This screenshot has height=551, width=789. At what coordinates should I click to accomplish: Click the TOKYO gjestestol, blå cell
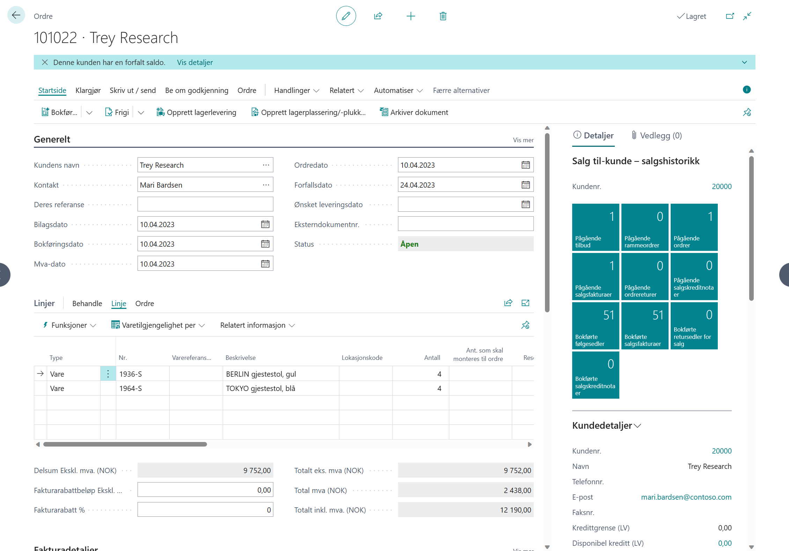tap(281, 388)
